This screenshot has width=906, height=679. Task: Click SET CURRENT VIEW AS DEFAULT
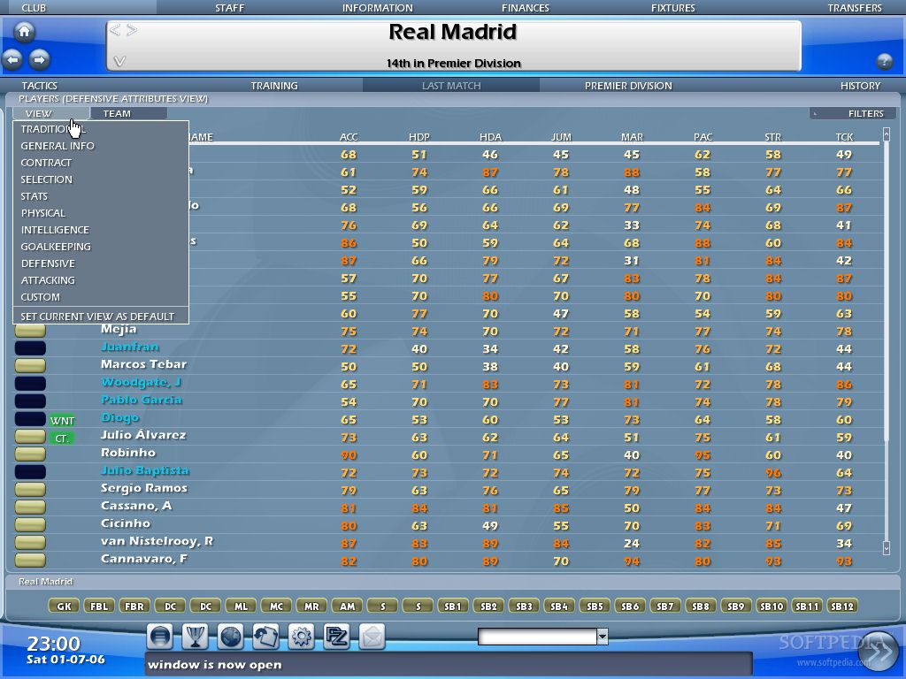pos(101,317)
